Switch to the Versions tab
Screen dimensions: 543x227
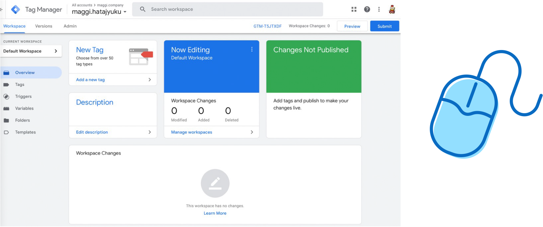[44, 26]
